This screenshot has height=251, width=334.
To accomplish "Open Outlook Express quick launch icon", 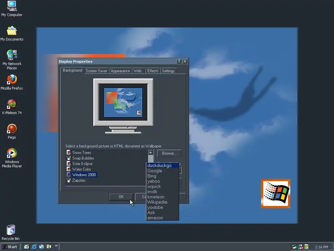I will pyautogui.click(x=41, y=247).
